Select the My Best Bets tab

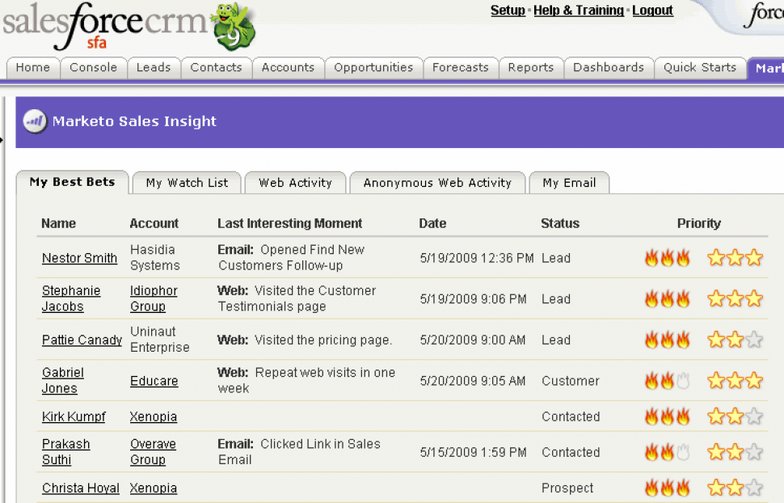[73, 182]
